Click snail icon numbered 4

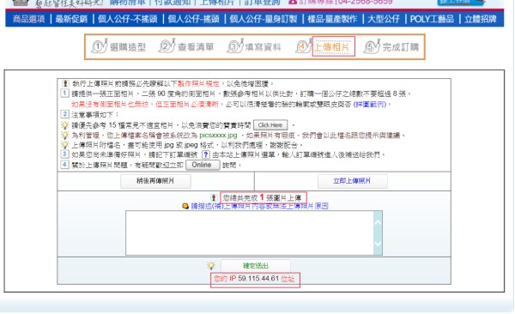[x=304, y=46]
